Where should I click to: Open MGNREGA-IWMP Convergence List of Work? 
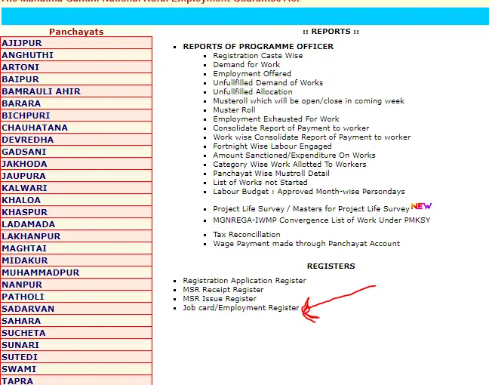click(x=321, y=220)
